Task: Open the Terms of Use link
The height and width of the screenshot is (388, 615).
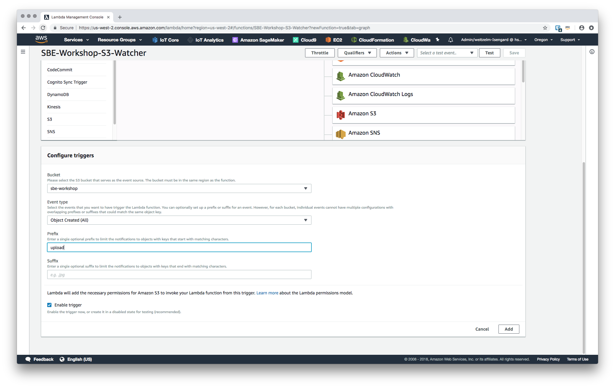Action: tap(577, 359)
